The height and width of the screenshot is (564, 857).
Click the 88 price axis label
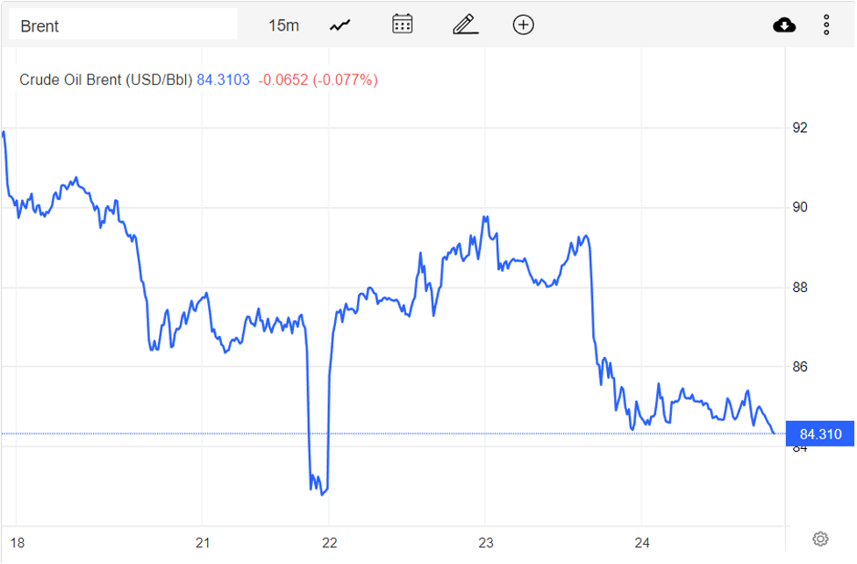coord(800,288)
